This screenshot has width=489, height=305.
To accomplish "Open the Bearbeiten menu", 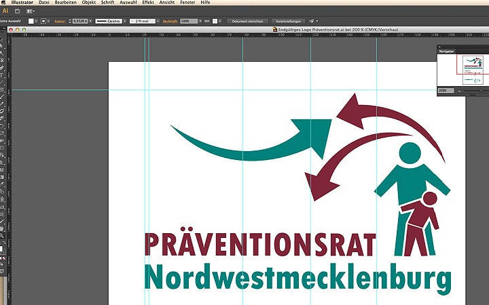I will [x=65, y=3].
